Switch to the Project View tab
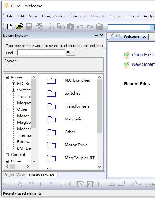Image resolution: width=155 pixels, height=198 pixels. [15, 175]
